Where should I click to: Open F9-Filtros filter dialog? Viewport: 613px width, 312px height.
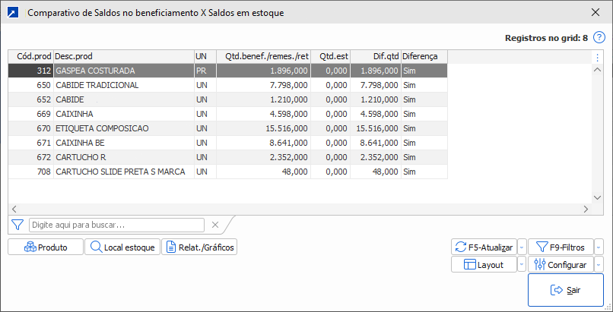pyautogui.click(x=560, y=247)
